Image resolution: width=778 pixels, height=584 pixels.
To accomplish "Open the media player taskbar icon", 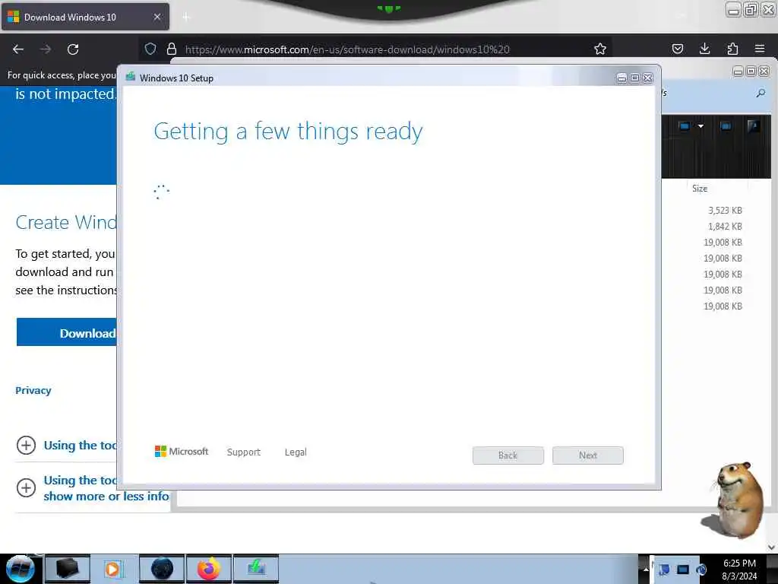I will tap(114, 569).
